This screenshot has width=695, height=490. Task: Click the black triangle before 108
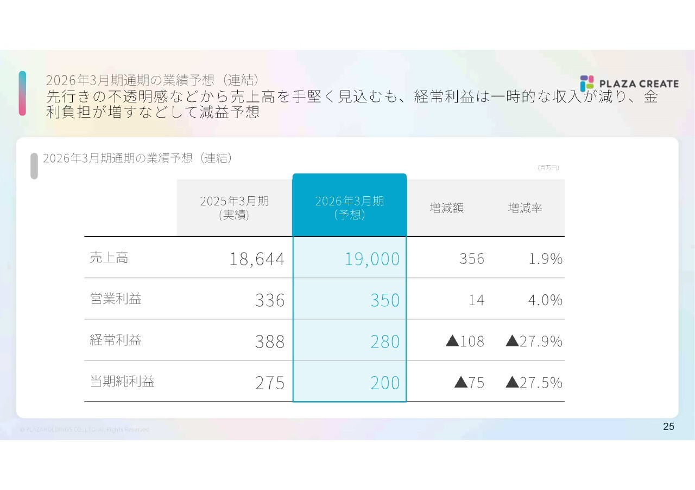pyautogui.click(x=452, y=341)
